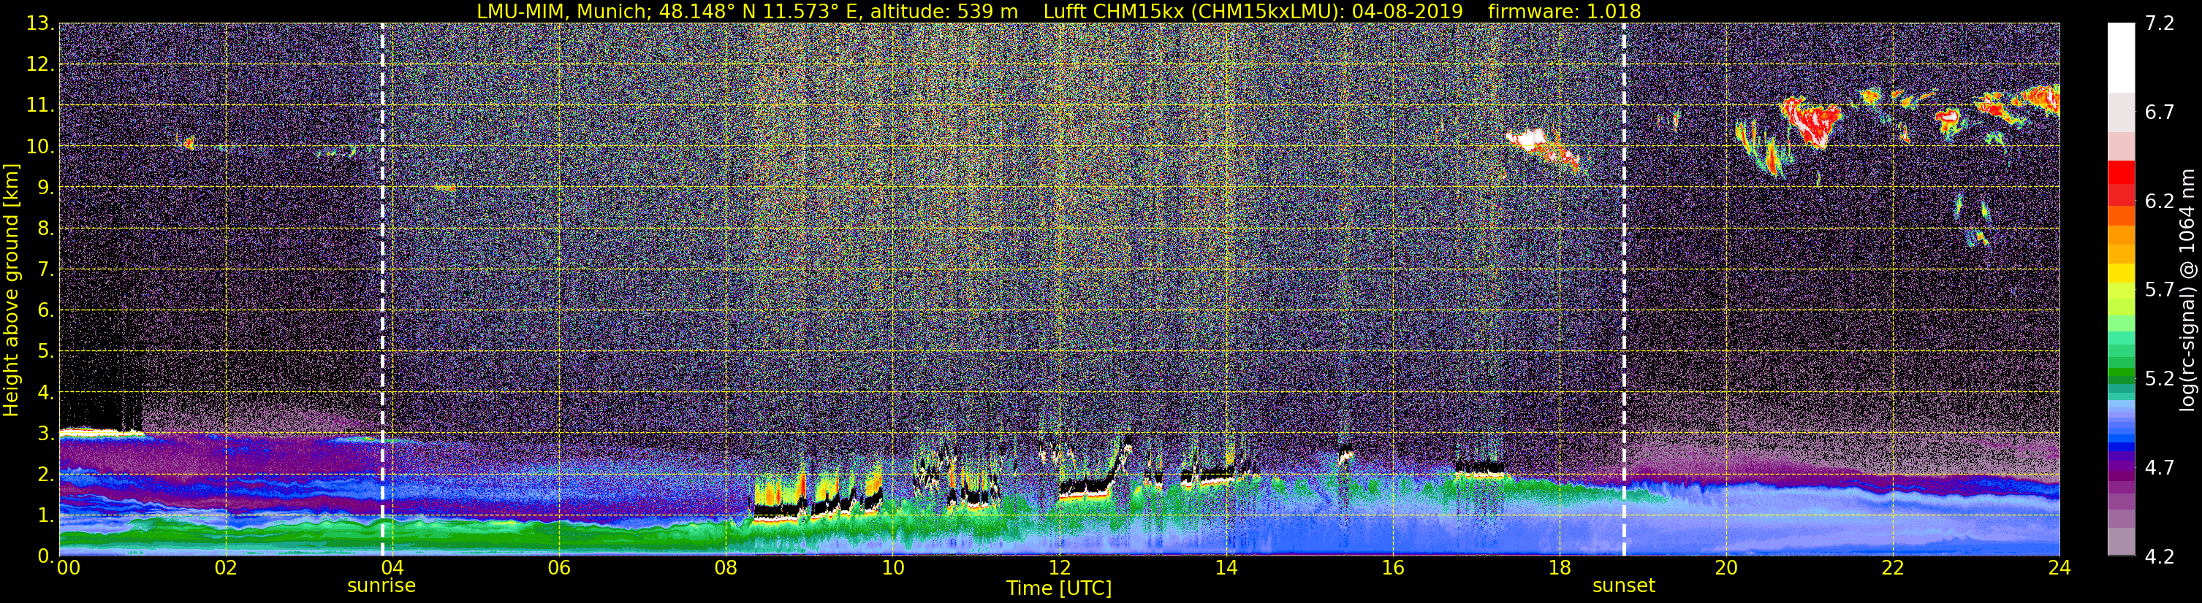Click the x-axis tick label 24

click(2059, 568)
